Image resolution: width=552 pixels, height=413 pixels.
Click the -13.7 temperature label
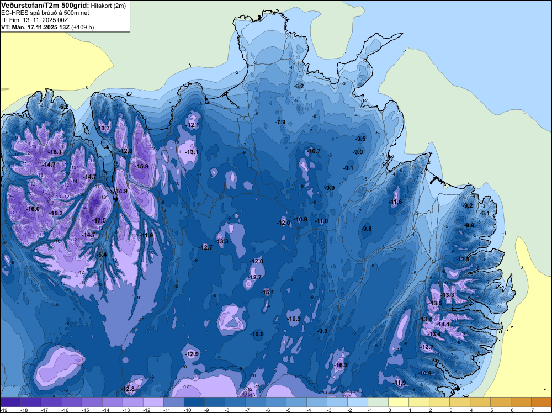pos(104,129)
